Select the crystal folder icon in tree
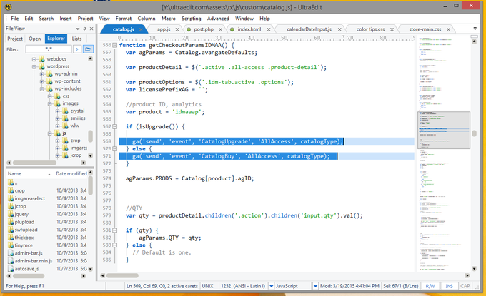 coord(65,111)
